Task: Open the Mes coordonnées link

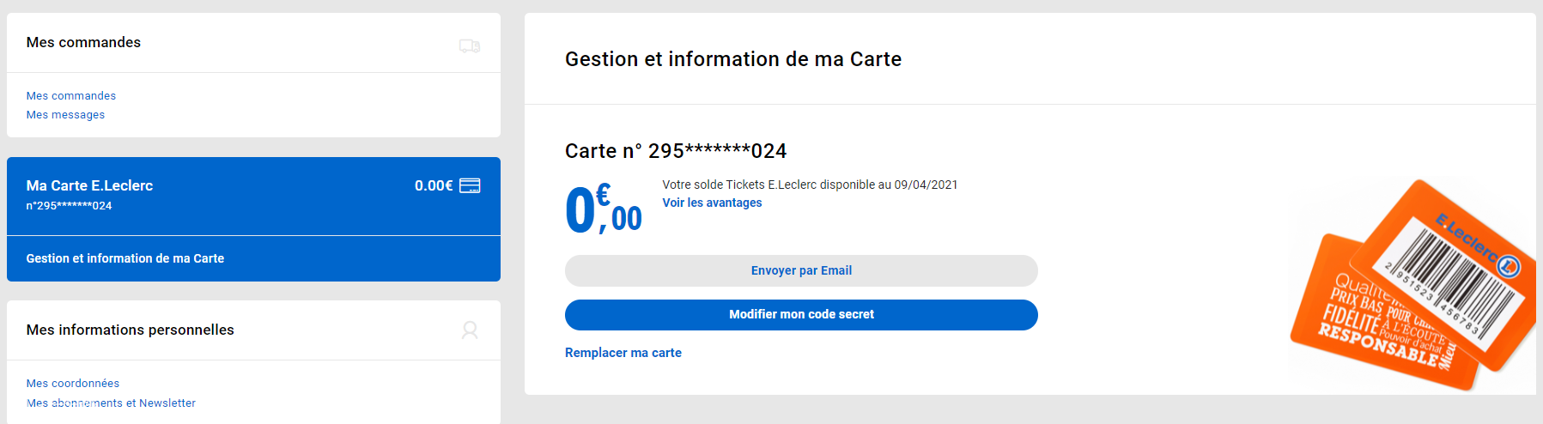Action: coord(73,383)
